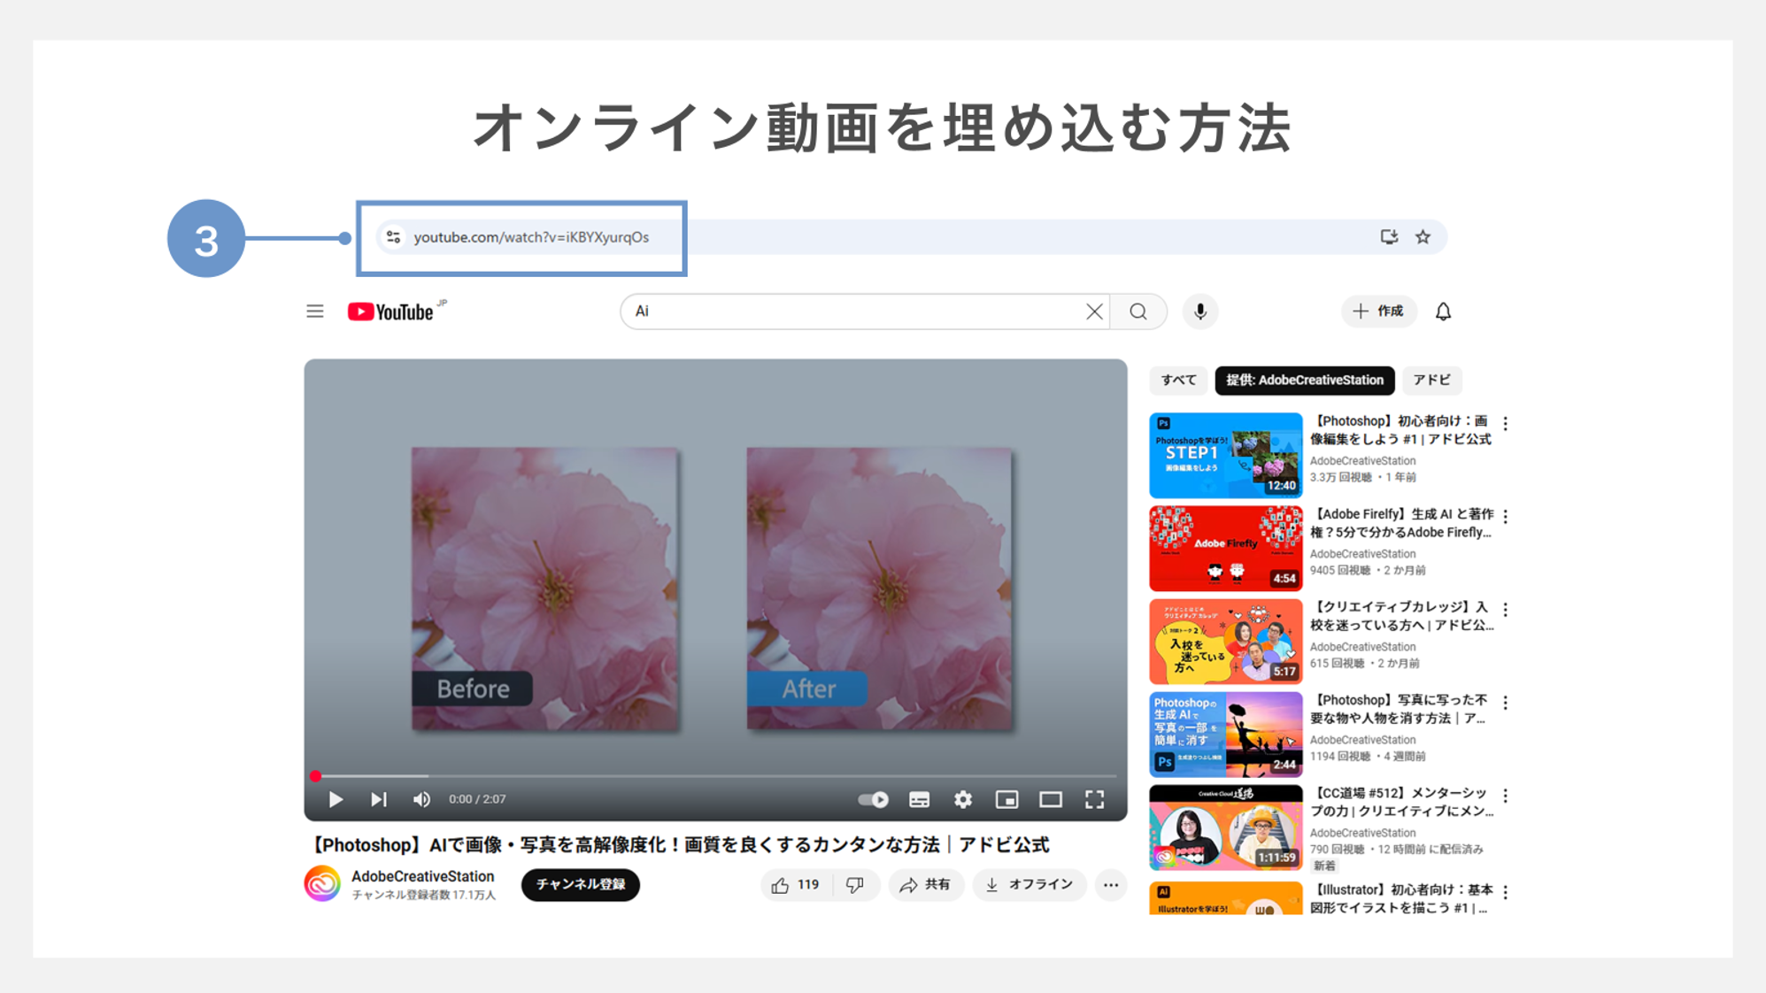Open title 【CC道場 #512】メンターシップの力
This screenshot has width=1766, height=993.
[1400, 802]
